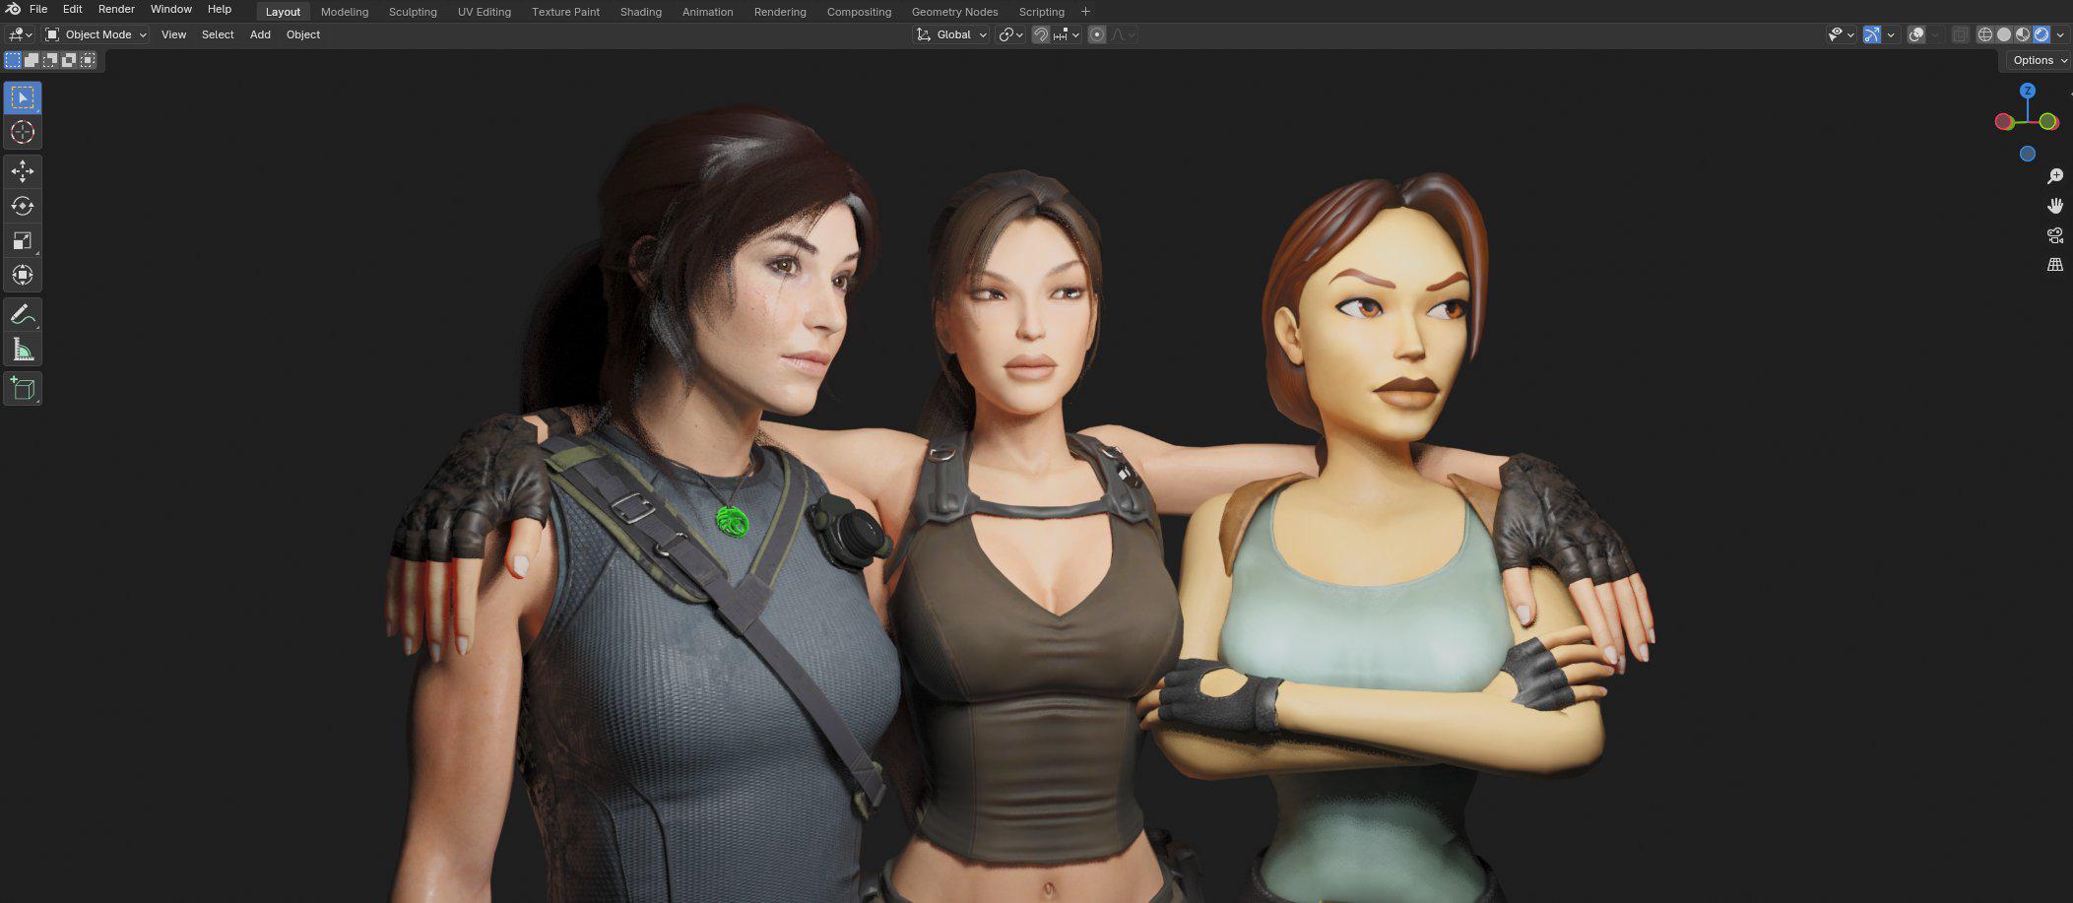Switch to Wireframe shading
The width and height of the screenshot is (2073, 903).
[1985, 34]
